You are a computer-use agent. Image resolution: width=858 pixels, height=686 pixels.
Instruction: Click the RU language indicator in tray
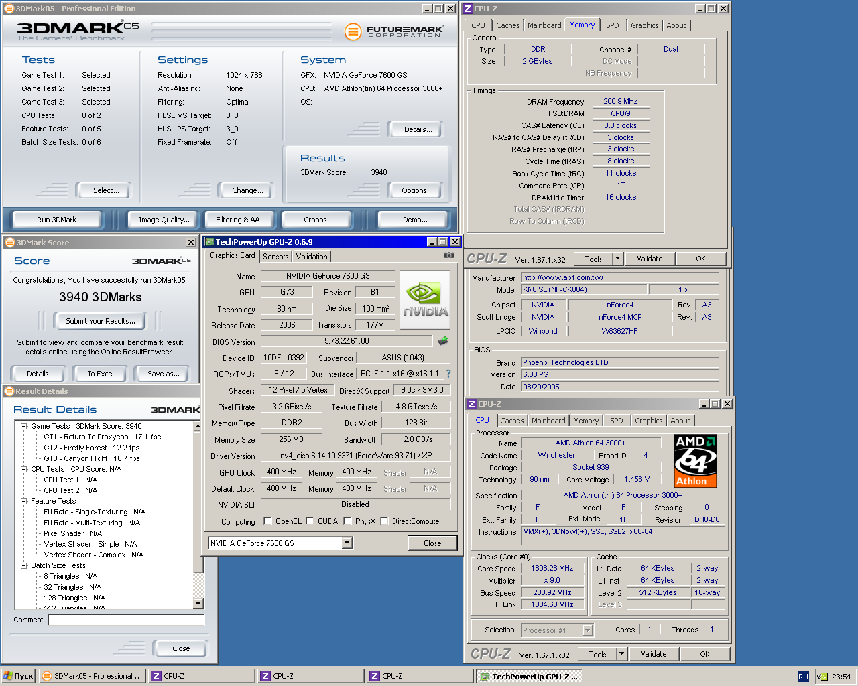[803, 677]
